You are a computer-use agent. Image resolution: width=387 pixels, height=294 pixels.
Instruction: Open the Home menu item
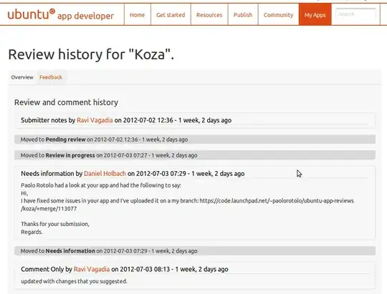click(137, 15)
